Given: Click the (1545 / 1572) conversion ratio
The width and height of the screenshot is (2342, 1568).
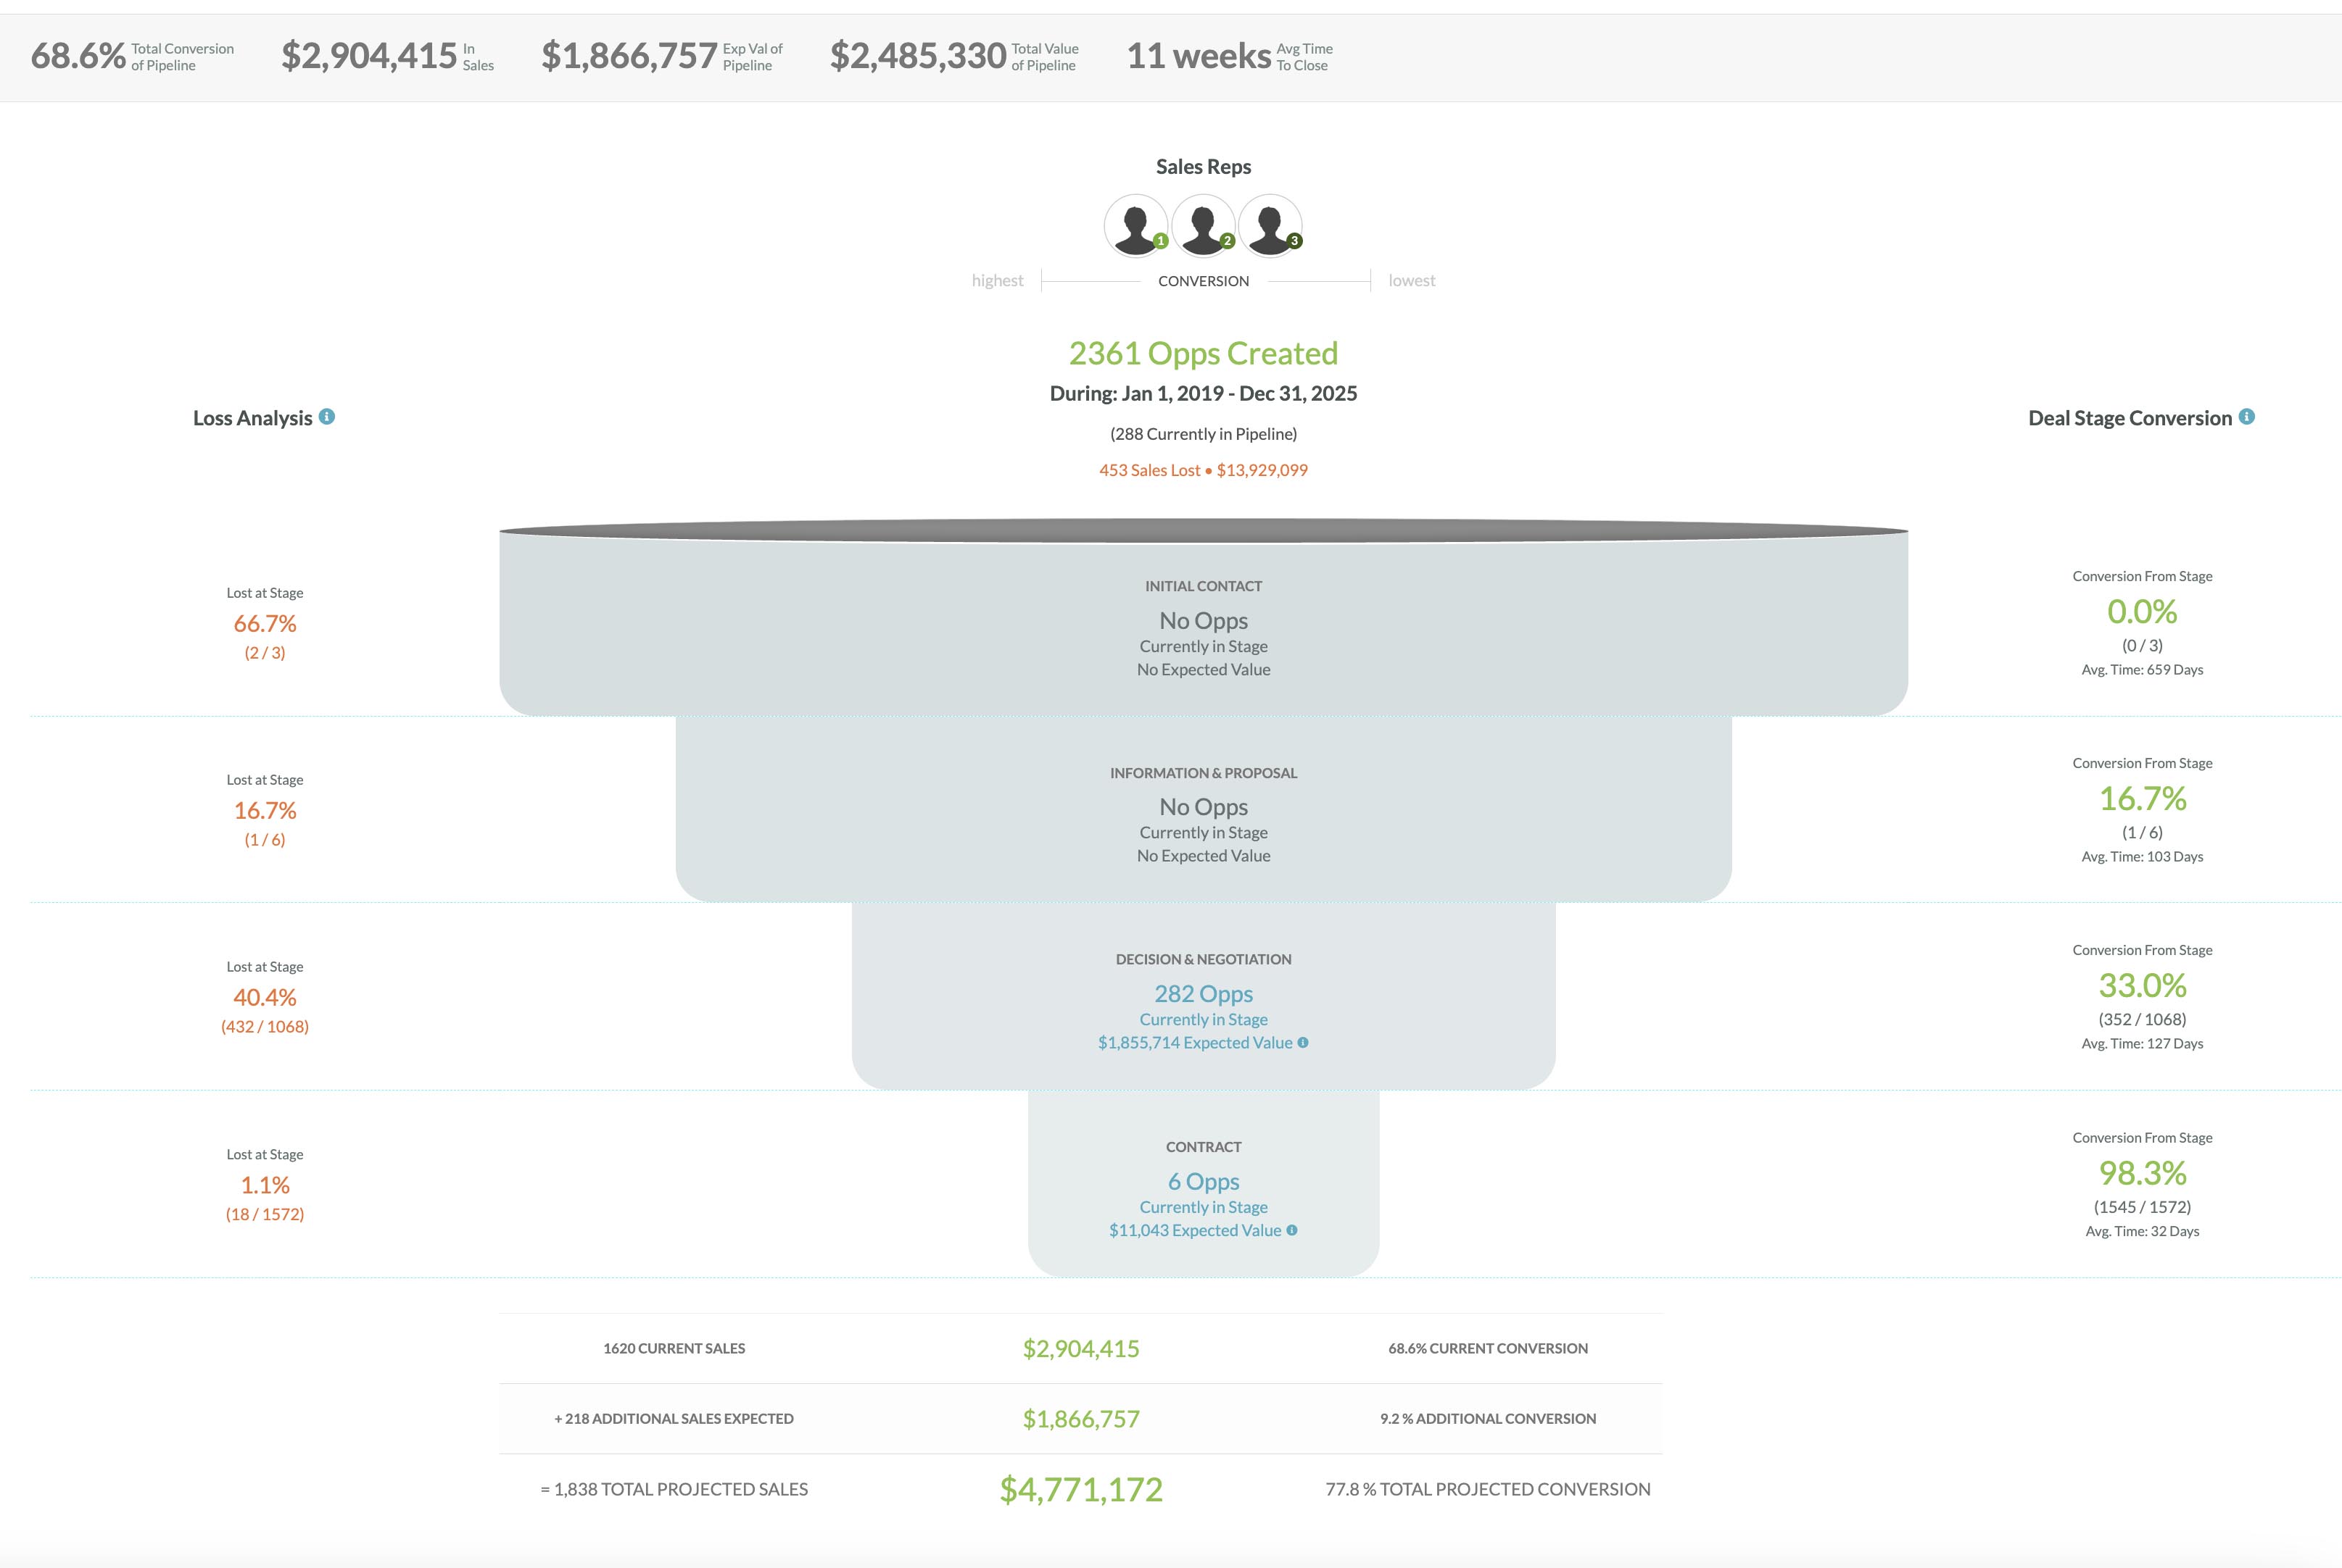Looking at the screenshot, I should coord(2142,1207).
